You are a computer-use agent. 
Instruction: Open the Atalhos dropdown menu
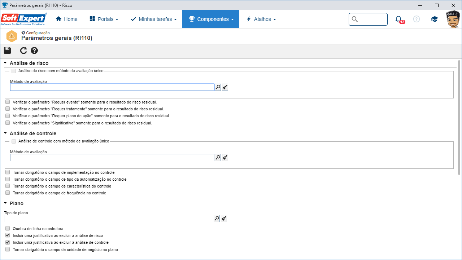261,19
